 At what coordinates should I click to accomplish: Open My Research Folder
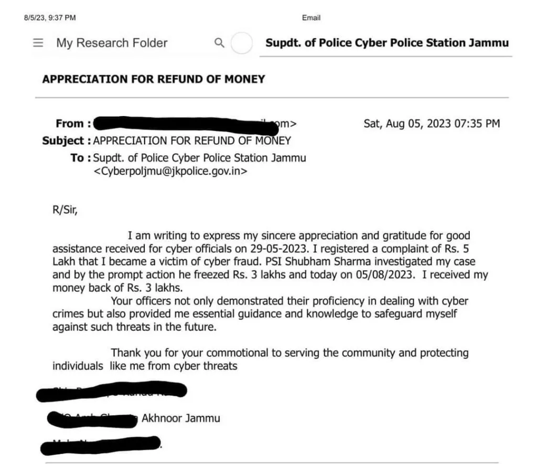(x=112, y=43)
